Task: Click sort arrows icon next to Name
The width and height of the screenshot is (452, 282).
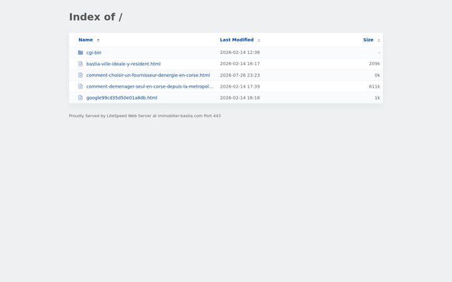Action: [x=98, y=40]
